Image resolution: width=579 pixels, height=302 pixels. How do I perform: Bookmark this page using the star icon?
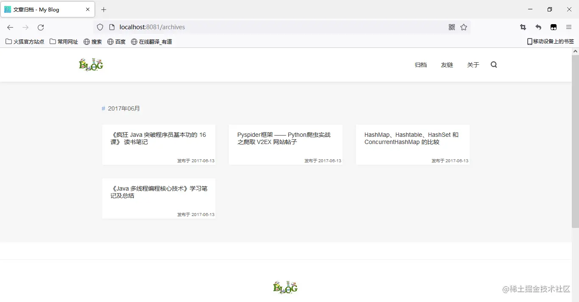(464, 27)
